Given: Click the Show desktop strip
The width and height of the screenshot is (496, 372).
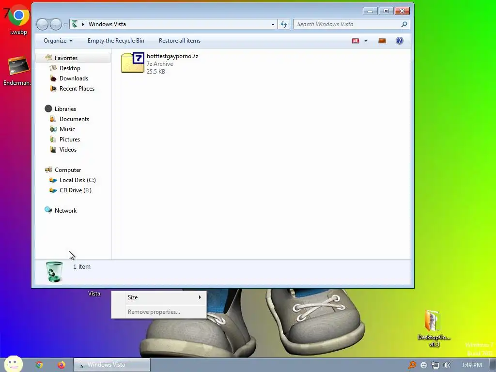Looking at the screenshot, I should 492,365.
